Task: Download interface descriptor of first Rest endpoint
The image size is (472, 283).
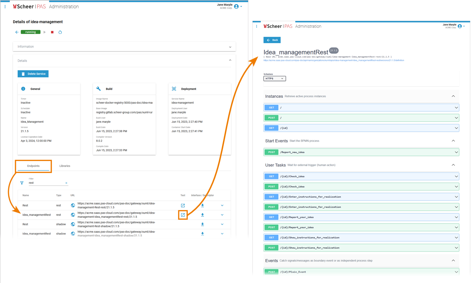Action: point(203,205)
